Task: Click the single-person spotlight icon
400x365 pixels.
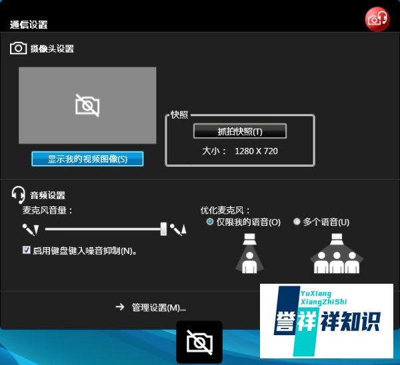Action: [x=249, y=253]
